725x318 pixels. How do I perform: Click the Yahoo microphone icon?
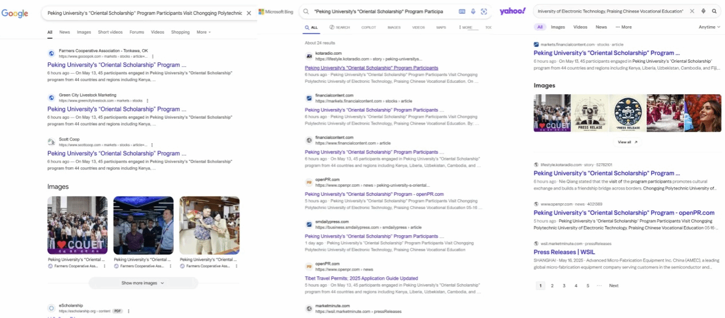pos(703,11)
